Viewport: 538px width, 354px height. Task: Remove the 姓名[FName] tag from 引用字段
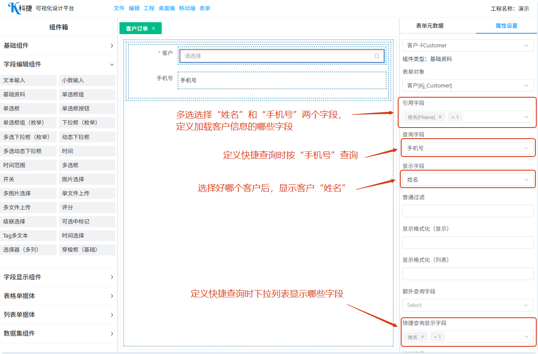(440, 117)
